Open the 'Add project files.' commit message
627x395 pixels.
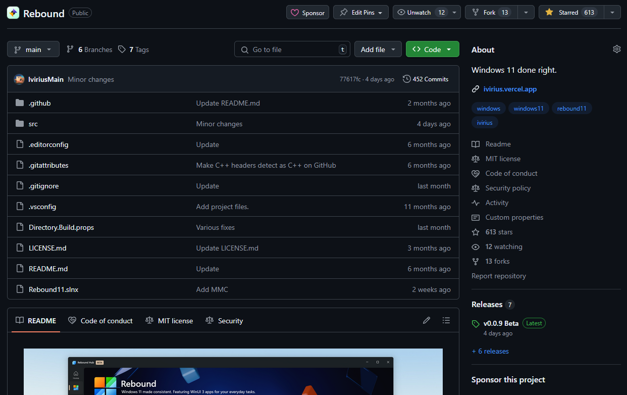223,207
